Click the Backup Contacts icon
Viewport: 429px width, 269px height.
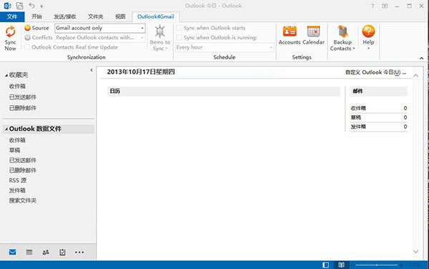pyautogui.click(x=342, y=31)
